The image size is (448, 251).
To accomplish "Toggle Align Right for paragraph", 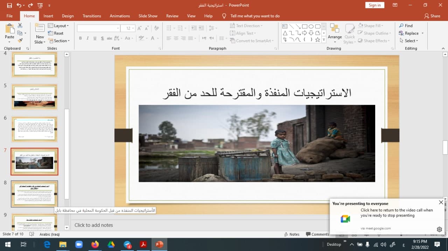I will 183,38.
